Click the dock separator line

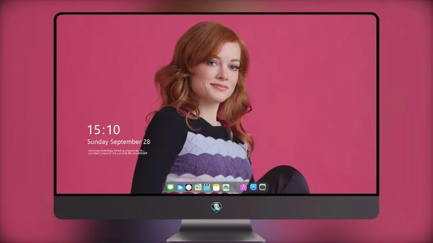(235, 188)
